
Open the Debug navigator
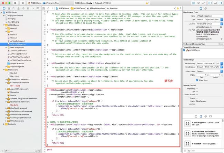(28, 8)
